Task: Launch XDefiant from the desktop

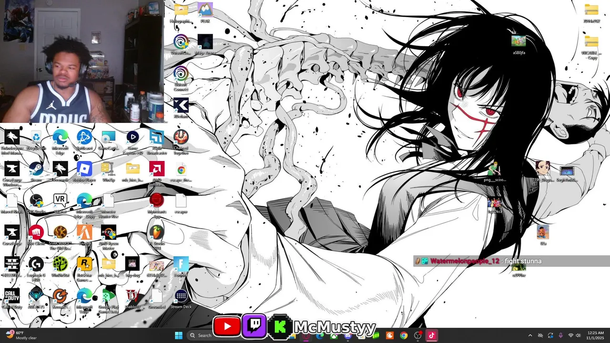Action: click(181, 109)
